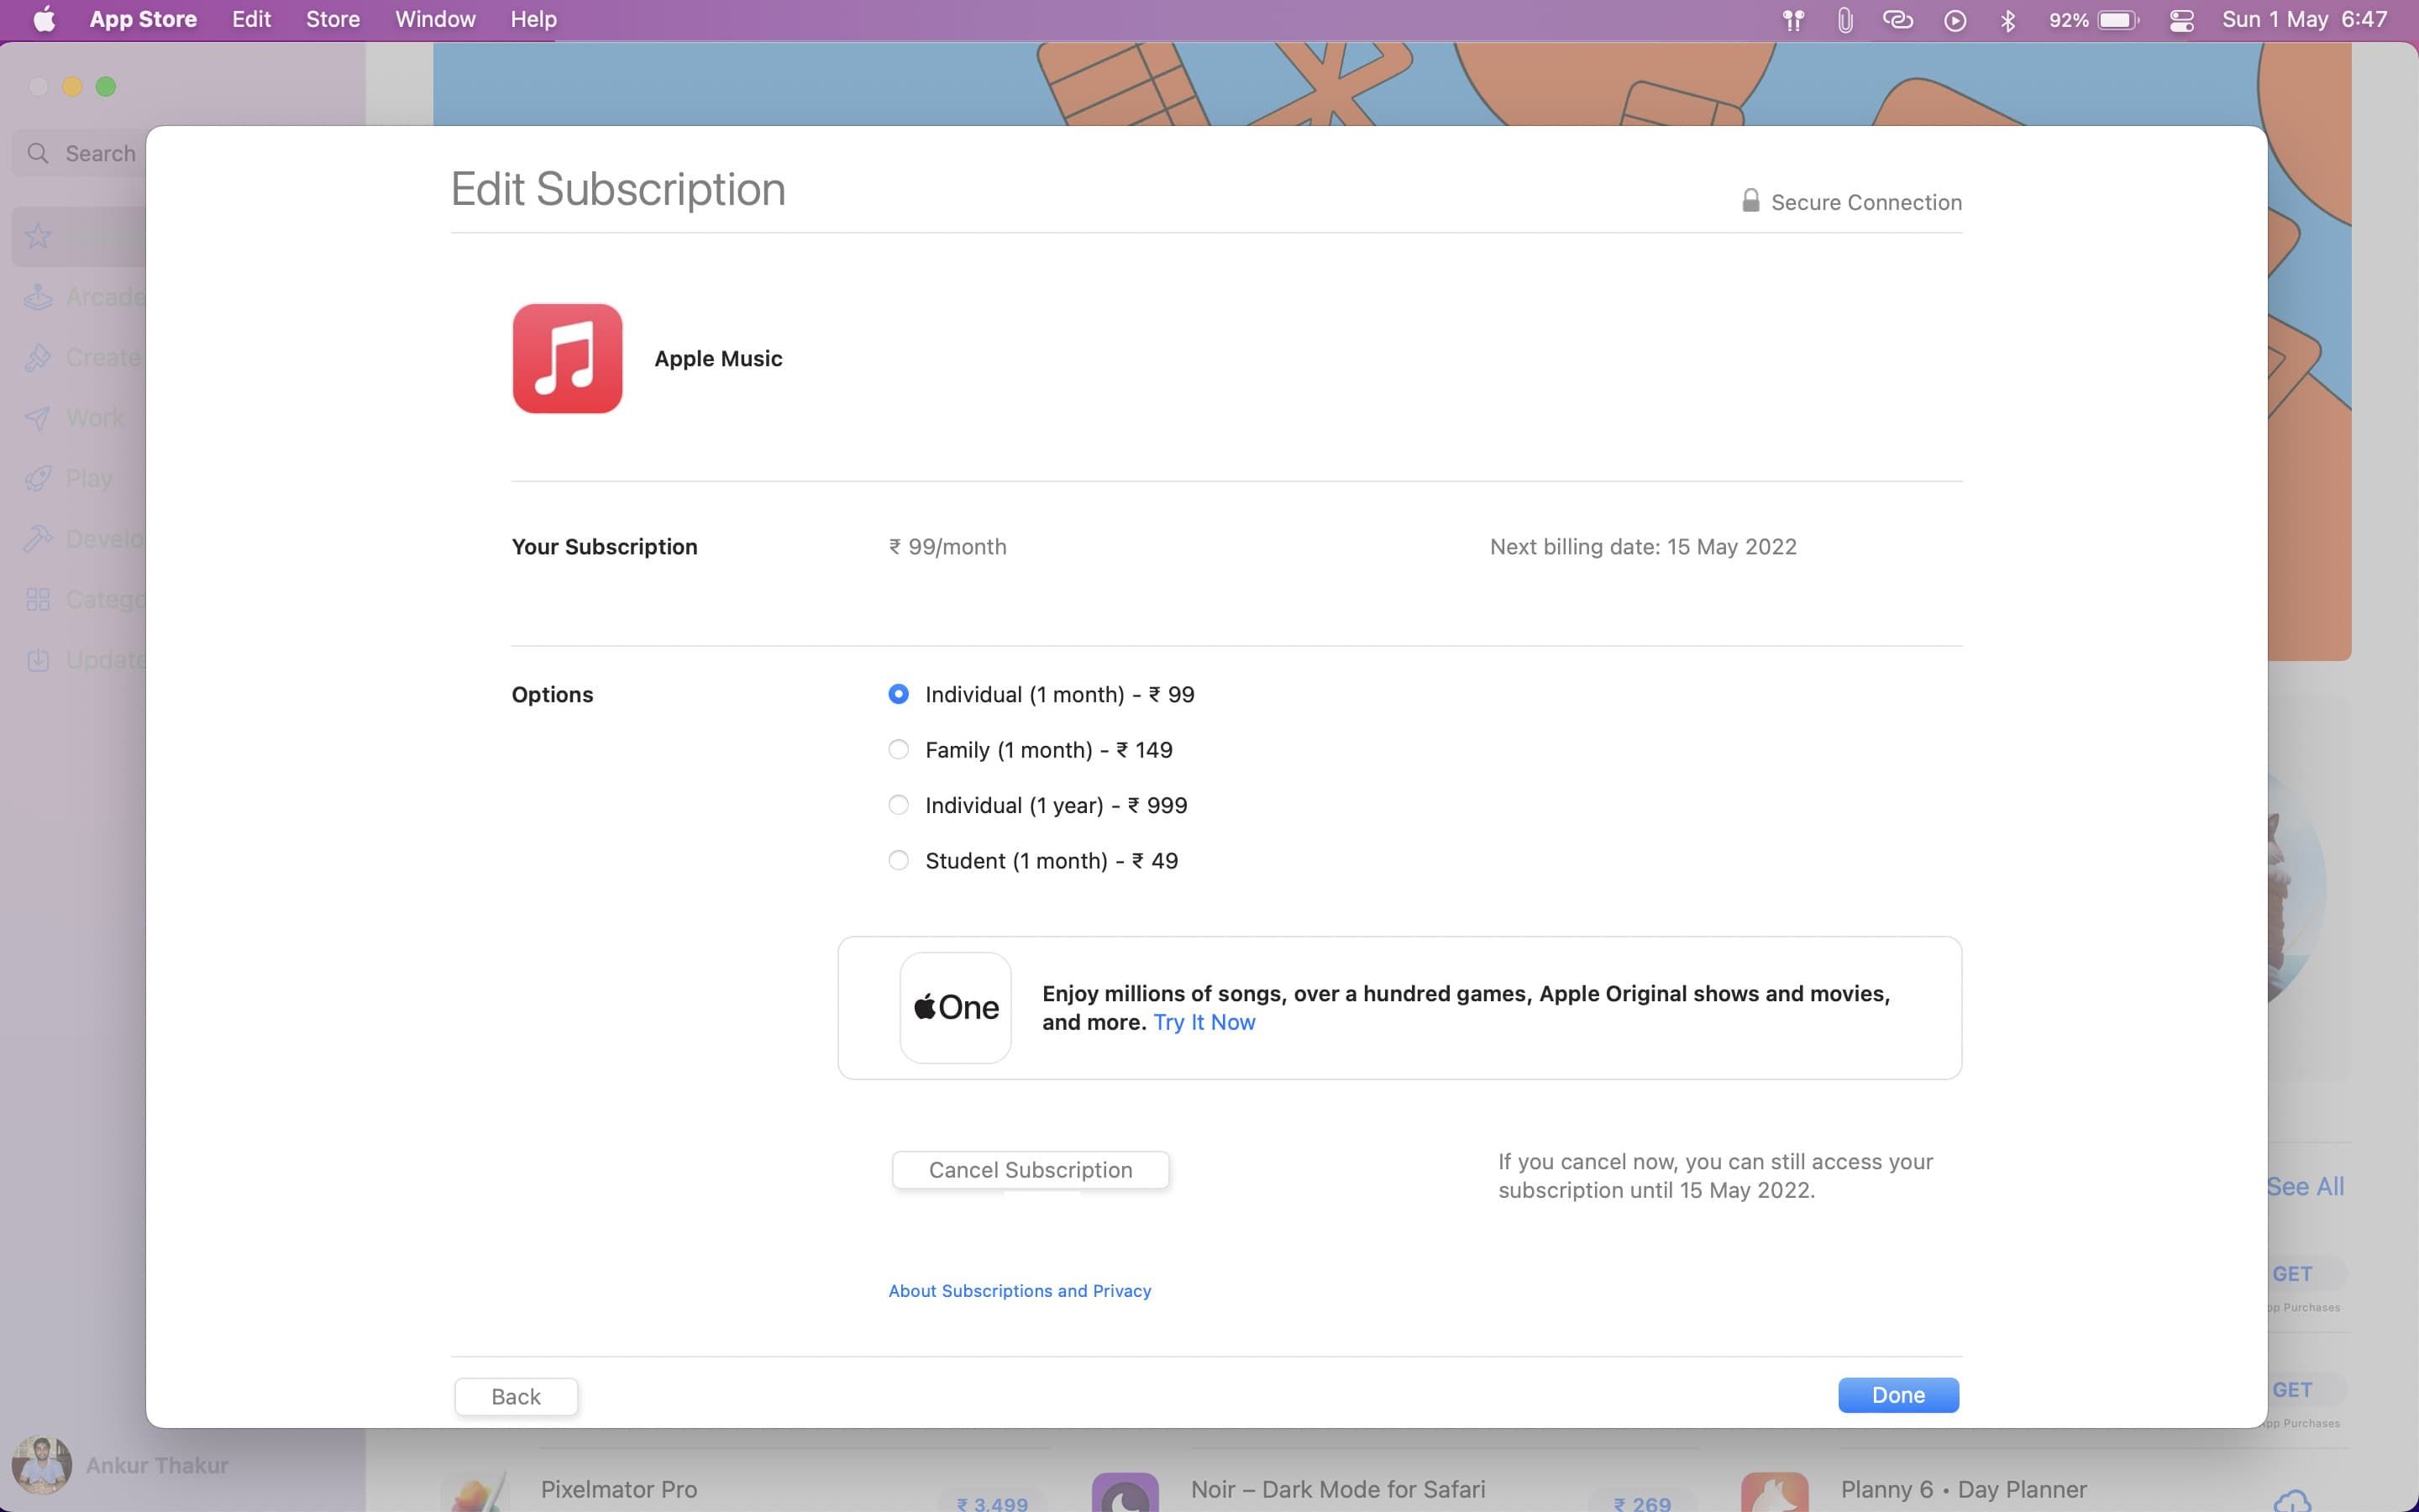Open the Help menu

pos(533,19)
